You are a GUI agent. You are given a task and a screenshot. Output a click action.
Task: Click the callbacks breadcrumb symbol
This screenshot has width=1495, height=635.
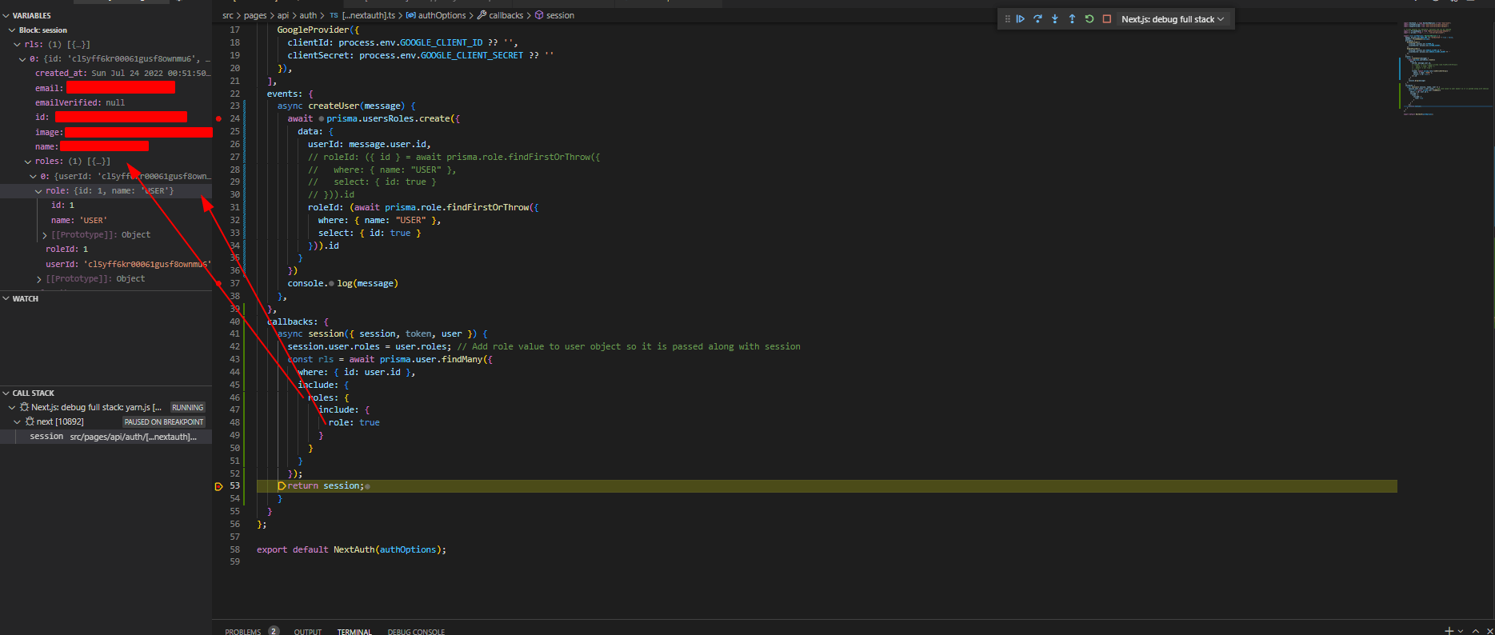[506, 15]
